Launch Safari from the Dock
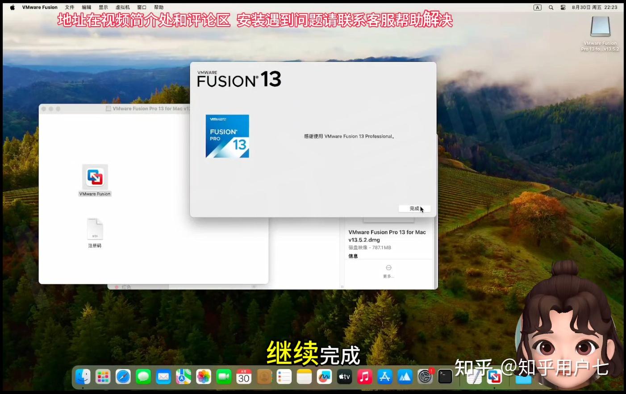The height and width of the screenshot is (394, 626). tap(123, 377)
